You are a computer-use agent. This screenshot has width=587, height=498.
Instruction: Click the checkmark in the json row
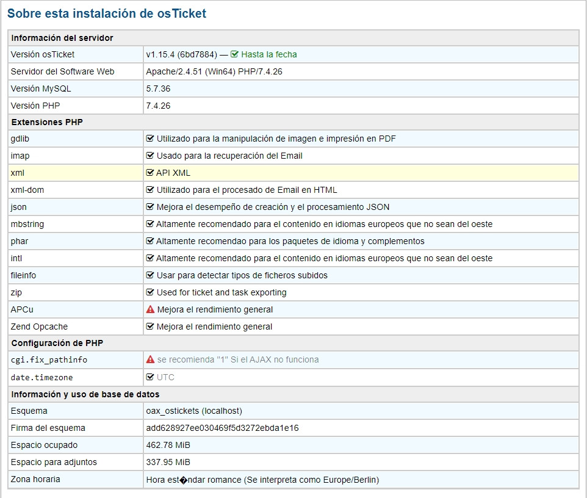pyautogui.click(x=149, y=207)
